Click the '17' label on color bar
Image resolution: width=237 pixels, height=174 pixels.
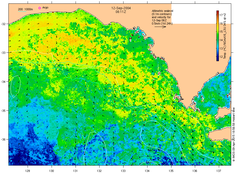coord(221,15)
